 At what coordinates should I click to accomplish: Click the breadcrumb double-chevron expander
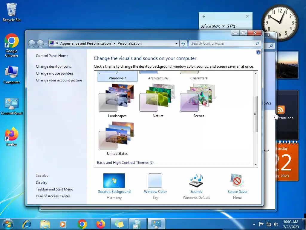point(57,43)
